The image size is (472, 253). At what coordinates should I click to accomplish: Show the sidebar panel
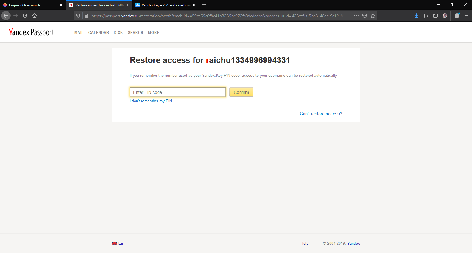click(x=435, y=16)
